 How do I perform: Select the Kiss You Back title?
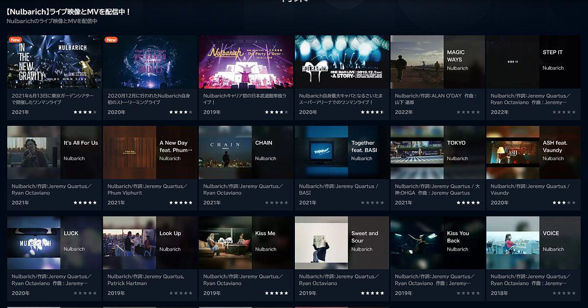(x=458, y=237)
